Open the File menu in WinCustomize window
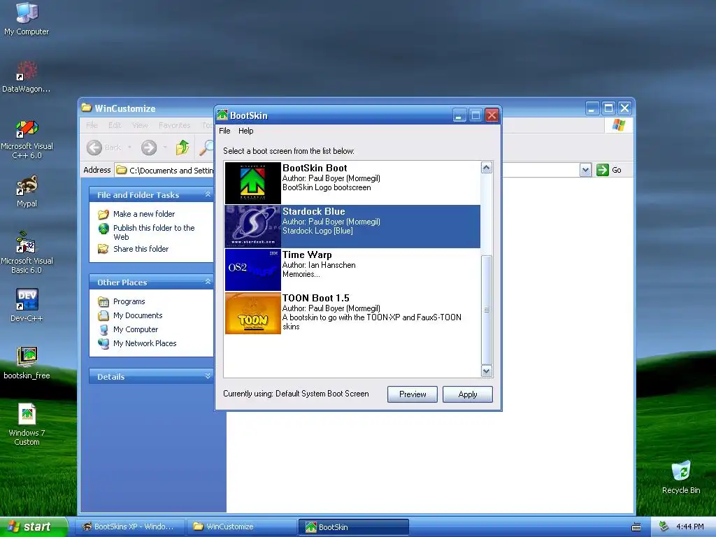 click(92, 125)
